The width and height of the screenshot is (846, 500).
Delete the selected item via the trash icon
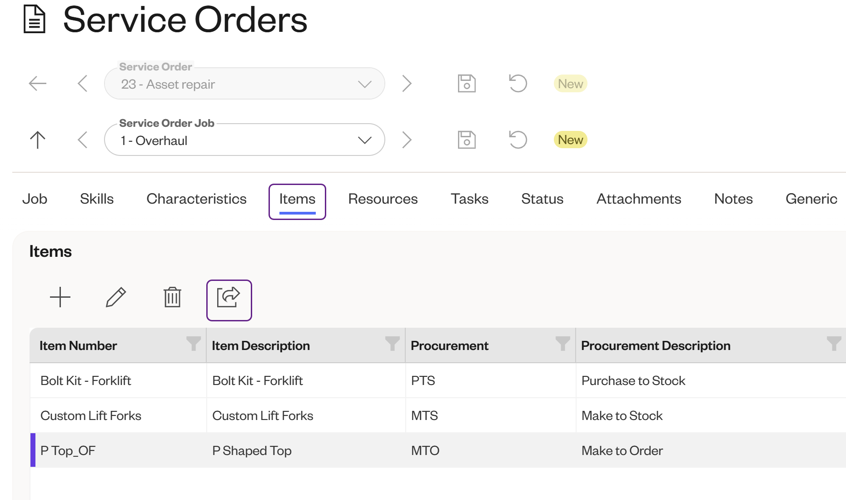coord(172,298)
